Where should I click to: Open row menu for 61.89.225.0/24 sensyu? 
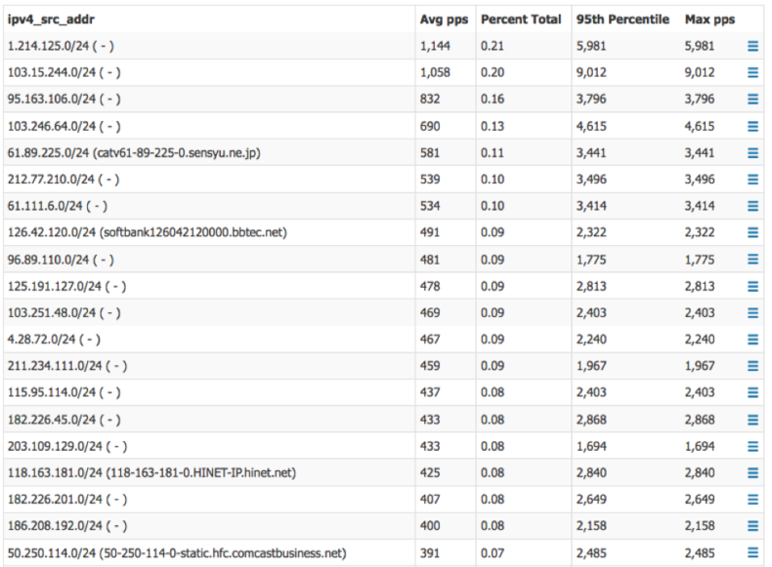(752, 153)
